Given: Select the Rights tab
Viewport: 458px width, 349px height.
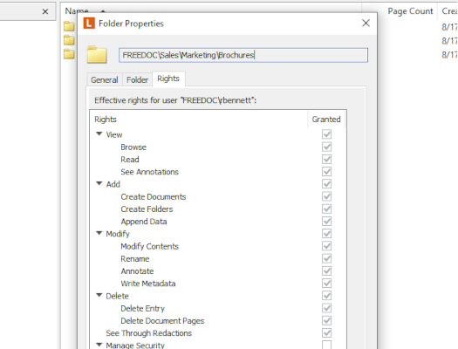Looking at the screenshot, I should 168,79.
